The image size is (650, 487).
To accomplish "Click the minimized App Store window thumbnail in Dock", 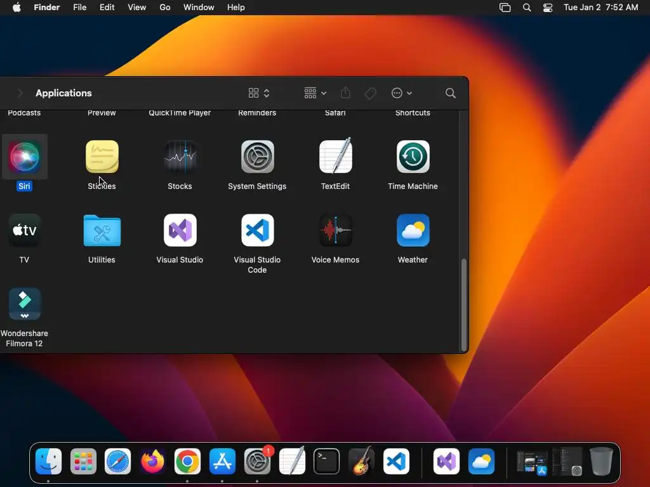I will tap(532, 462).
